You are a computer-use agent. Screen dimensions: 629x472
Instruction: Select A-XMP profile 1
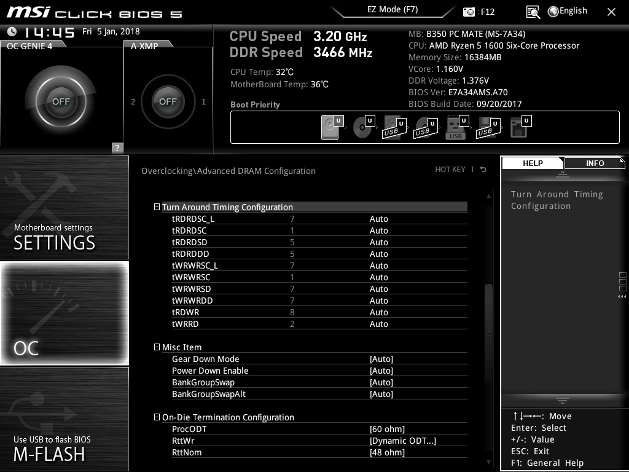click(203, 102)
